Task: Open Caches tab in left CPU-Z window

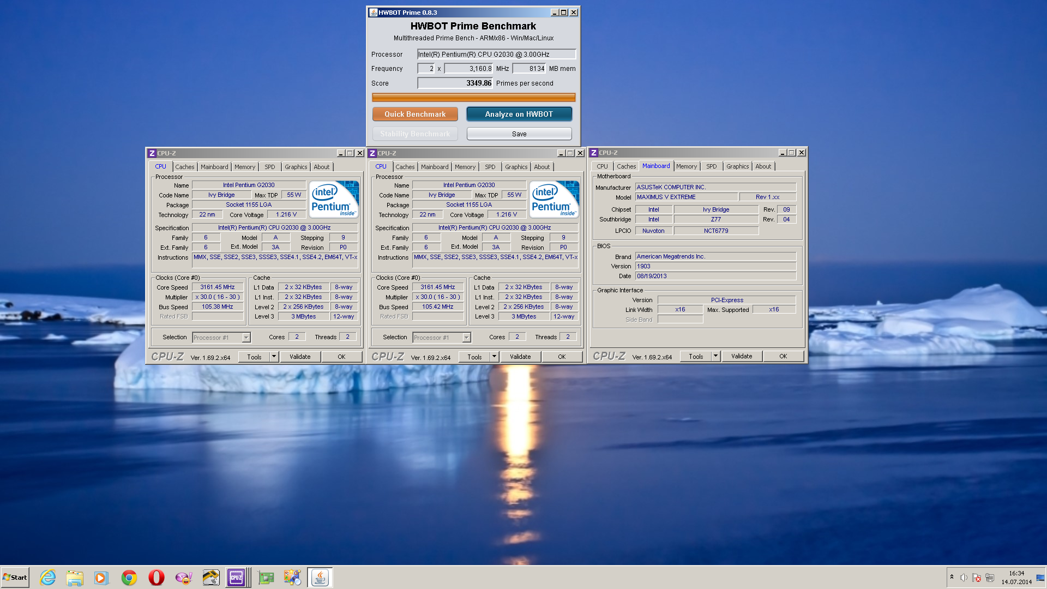Action: pyautogui.click(x=184, y=167)
